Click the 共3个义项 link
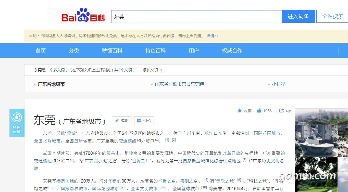Viewport: 348px width, 192px height. [x=123, y=70]
